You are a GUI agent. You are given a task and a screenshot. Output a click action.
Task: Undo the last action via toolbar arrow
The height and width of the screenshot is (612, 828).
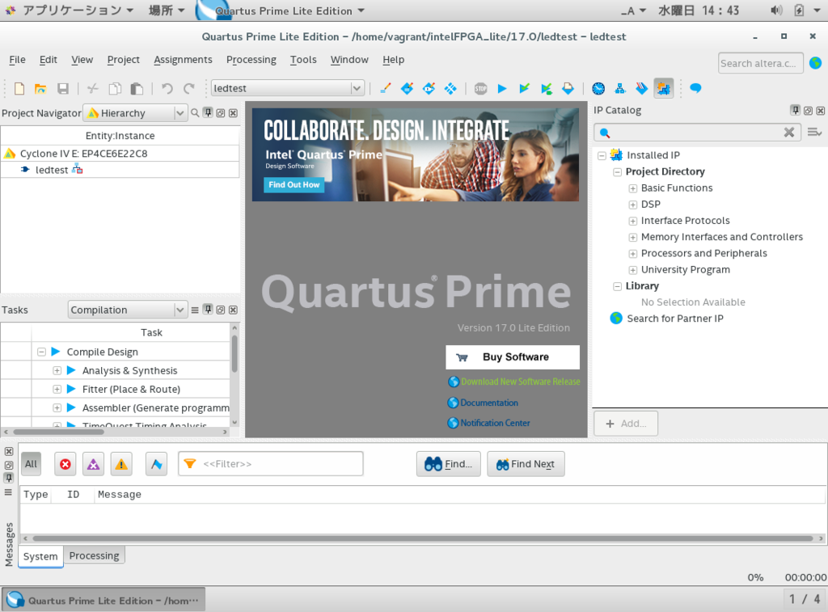(167, 88)
